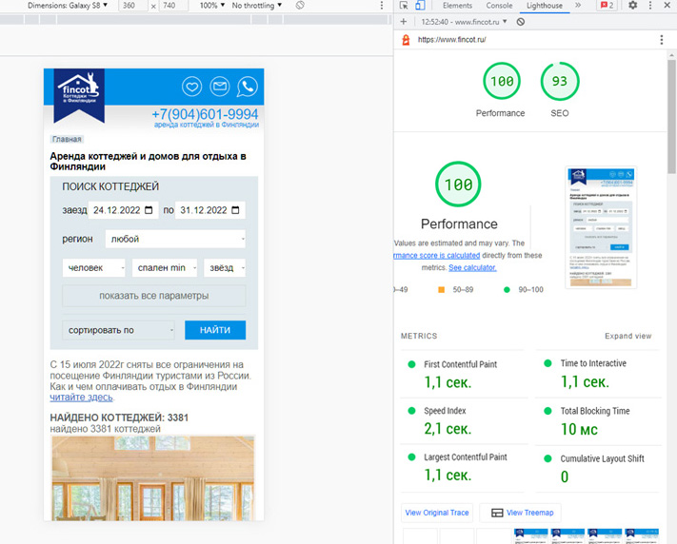Open Lighthouse report three-dot menu
677x544 pixels.
662,40
